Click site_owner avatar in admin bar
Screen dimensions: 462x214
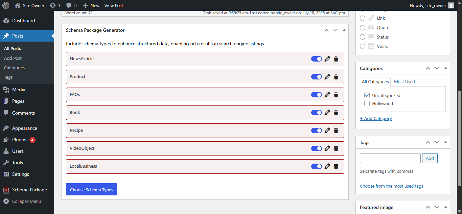(x=451, y=5)
